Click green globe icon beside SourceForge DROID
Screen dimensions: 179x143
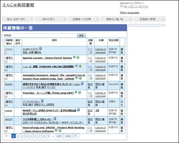click(x=60, y=131)
